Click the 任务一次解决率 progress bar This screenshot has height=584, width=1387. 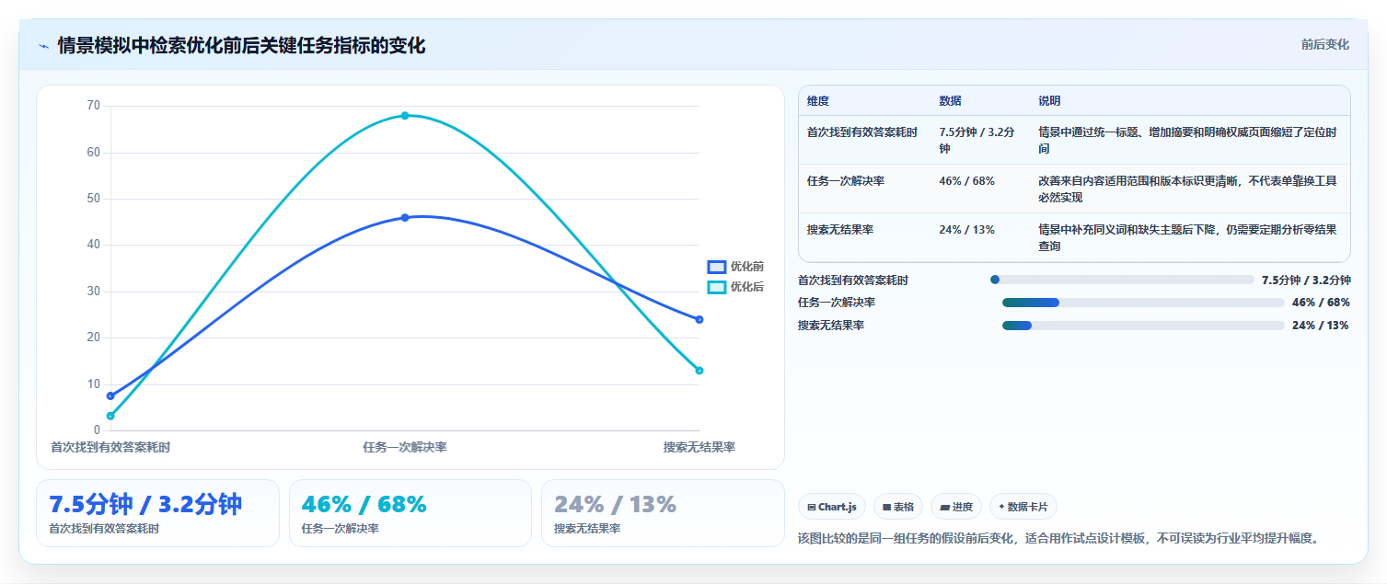[1143, 303]
